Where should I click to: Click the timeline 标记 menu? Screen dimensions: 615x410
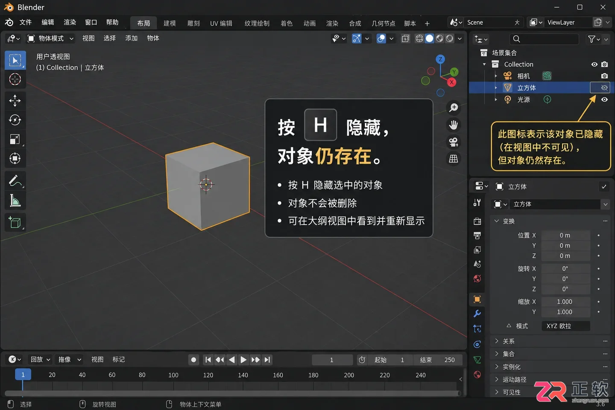pyautogui.click(x=119, y=360)
